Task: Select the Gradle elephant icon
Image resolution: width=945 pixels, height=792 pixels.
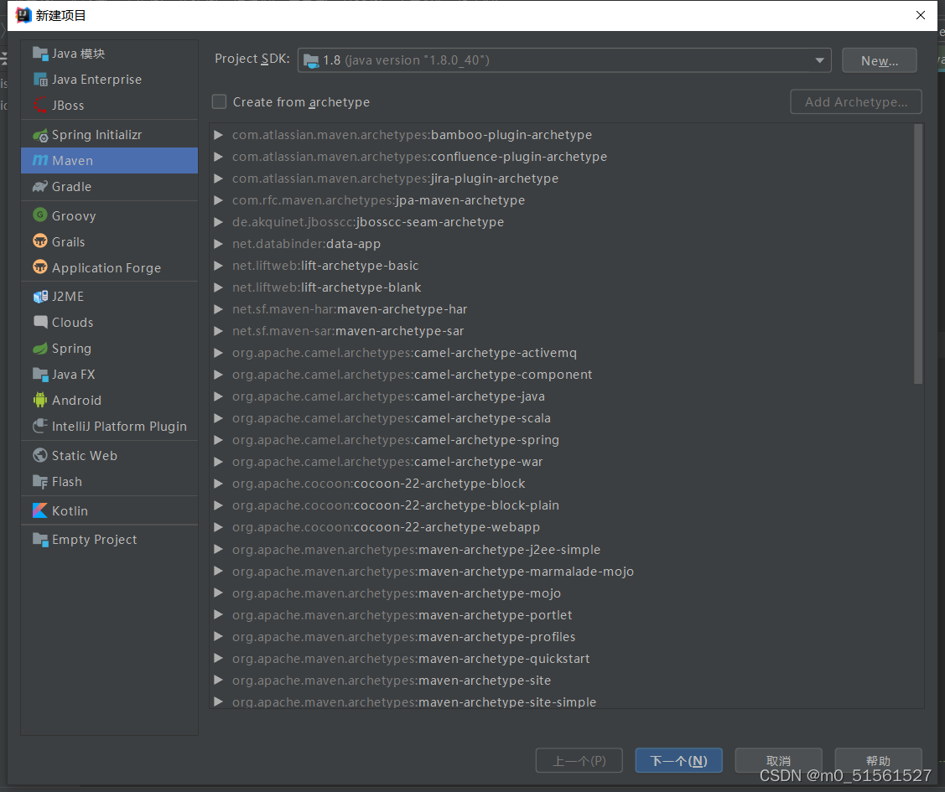Action: [40, 187]
